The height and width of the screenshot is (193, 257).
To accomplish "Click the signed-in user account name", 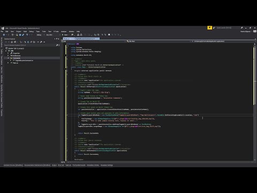I will coord(245,32).
